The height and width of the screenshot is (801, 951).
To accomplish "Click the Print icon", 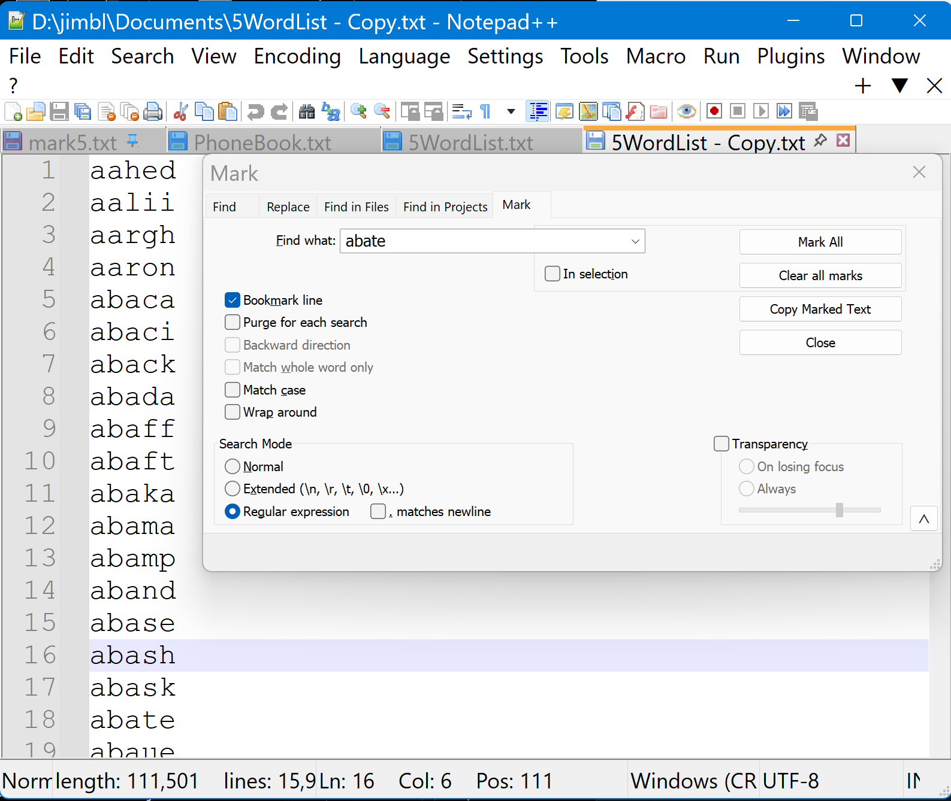I will [153, 111].
